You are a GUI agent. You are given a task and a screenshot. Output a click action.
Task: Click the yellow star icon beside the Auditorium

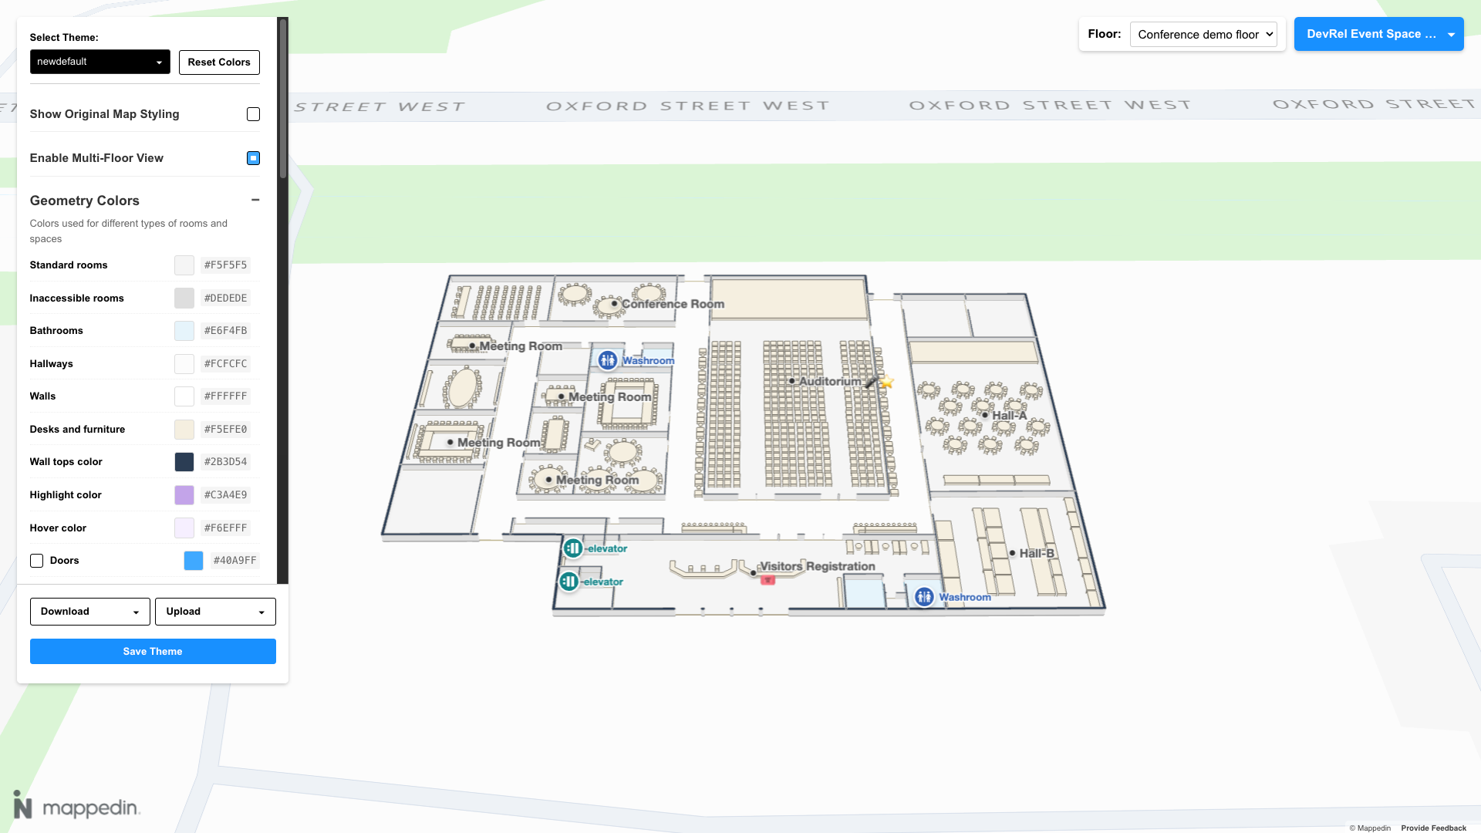(x=886, y=383)
